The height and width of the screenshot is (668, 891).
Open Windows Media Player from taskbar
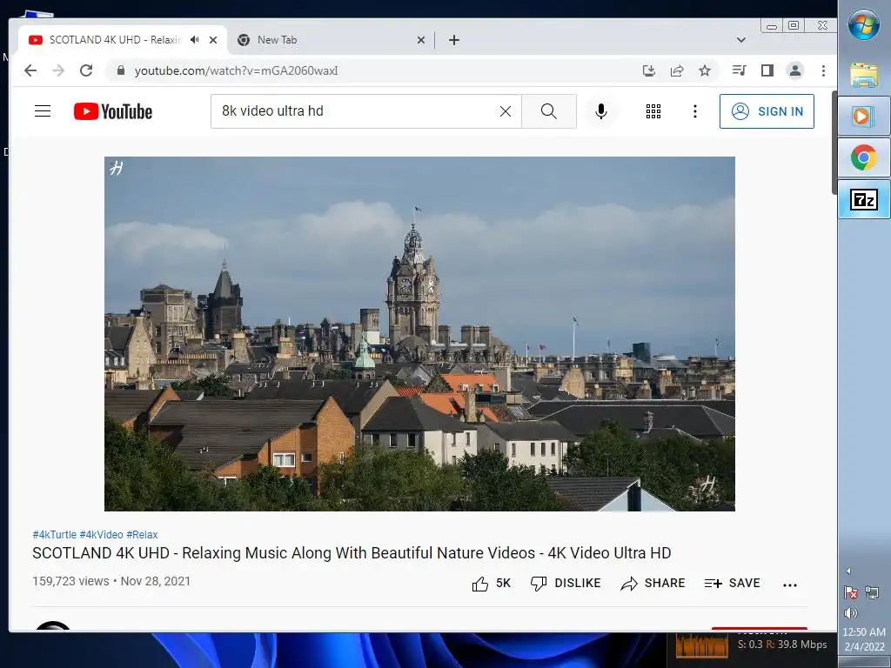[864, 116]
